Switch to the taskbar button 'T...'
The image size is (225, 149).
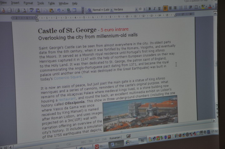(131, 142)
